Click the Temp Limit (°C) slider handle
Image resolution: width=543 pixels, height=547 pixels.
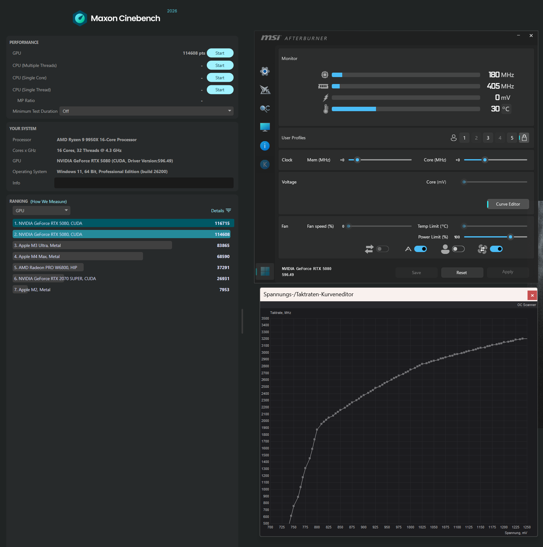tap(464, 226)
